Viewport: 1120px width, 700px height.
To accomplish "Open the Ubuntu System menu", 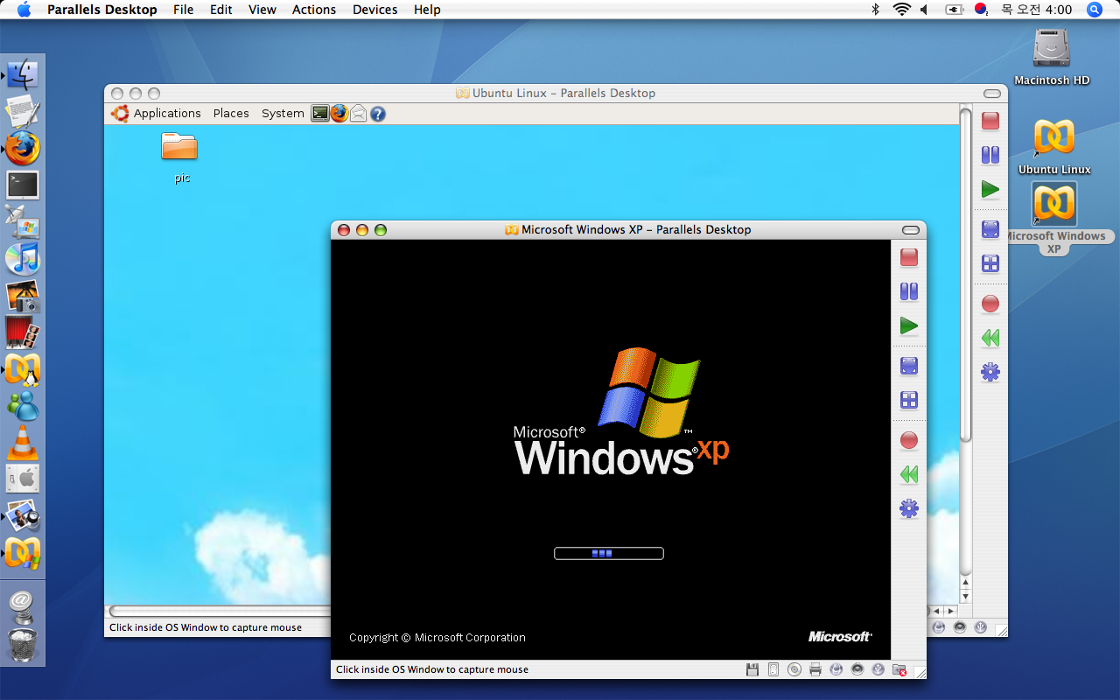I will tap(283, 113).
